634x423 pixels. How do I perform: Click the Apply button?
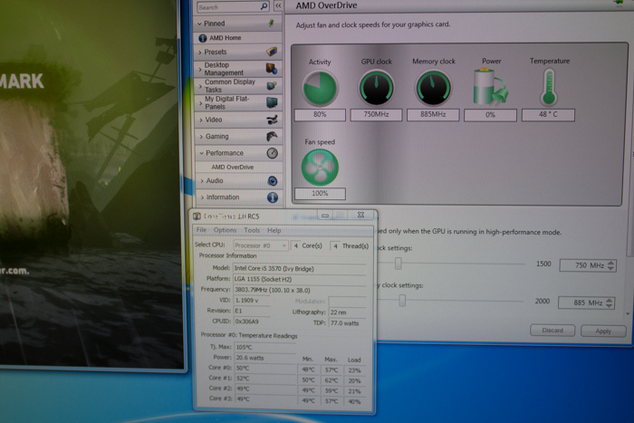pos(603,331)
